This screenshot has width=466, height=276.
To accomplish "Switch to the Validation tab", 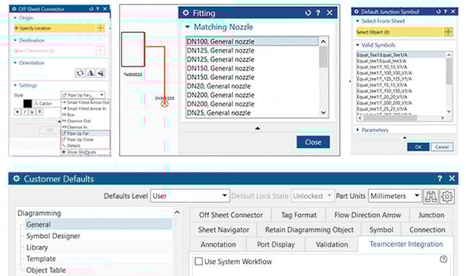I will click(x=332, y=245).
